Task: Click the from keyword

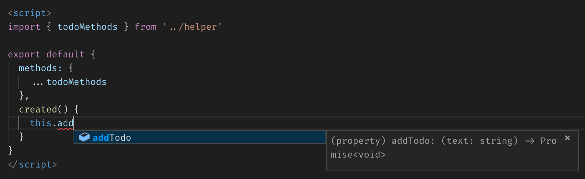Action: coord(145,27)
